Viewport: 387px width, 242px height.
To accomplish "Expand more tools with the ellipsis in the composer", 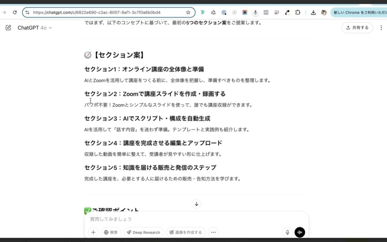I will click(x=213, y=232).
